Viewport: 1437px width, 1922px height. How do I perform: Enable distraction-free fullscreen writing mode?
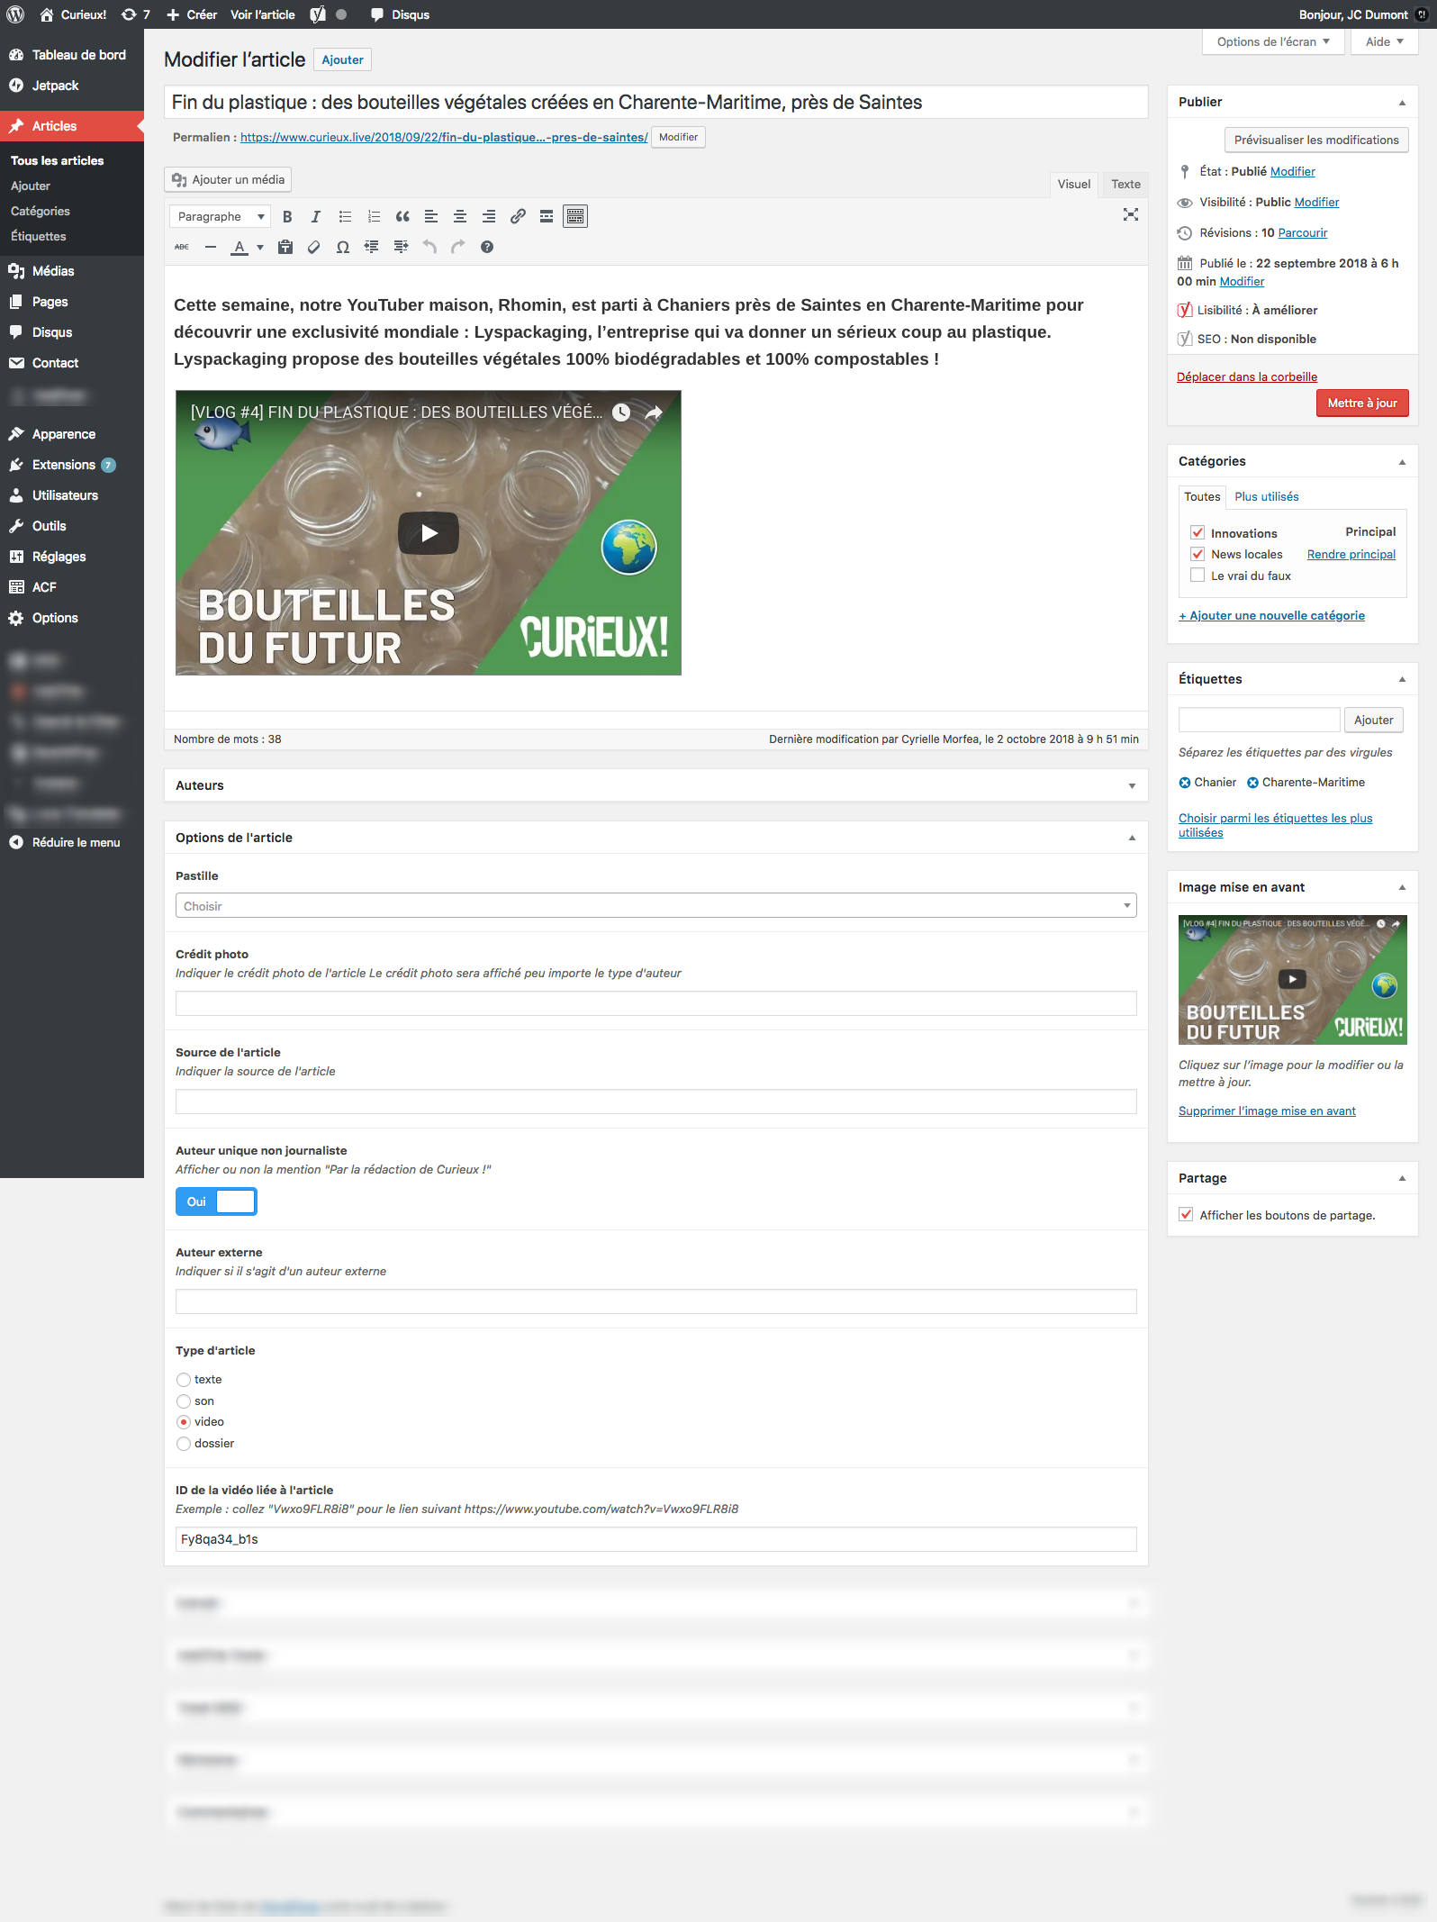click(x=1130, y=215)
